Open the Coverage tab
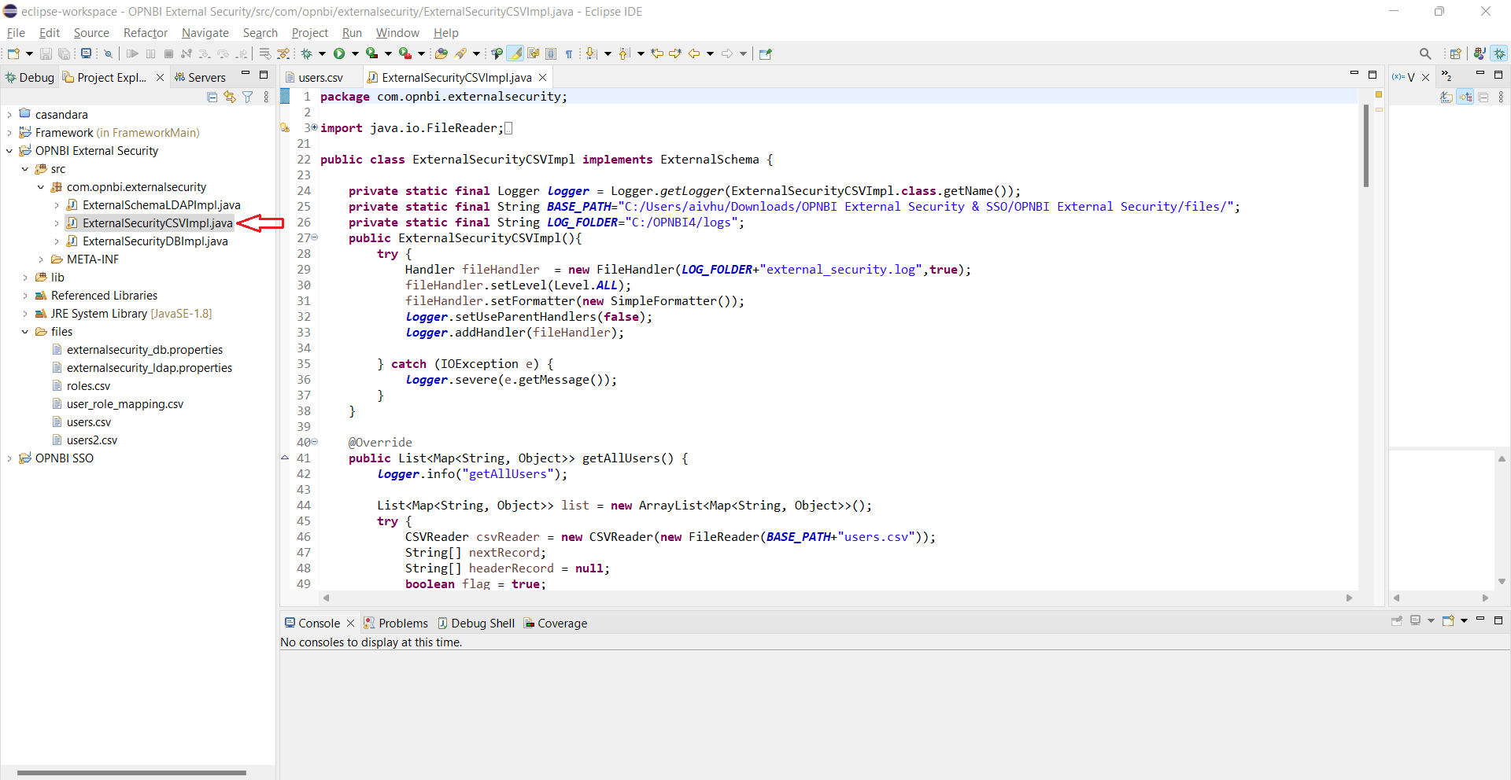The height and width of the screenshot is (780, 1511). 556,623
